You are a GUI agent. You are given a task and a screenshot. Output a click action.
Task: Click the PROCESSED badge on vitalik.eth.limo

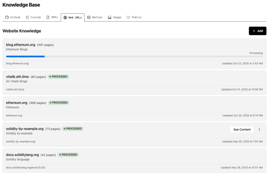(x=58, y=77)
